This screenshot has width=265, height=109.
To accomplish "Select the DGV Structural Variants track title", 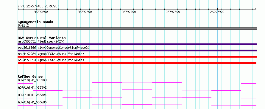I will 42,38.
